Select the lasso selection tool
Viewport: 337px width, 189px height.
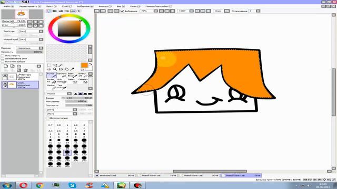[x=55, y=65]
